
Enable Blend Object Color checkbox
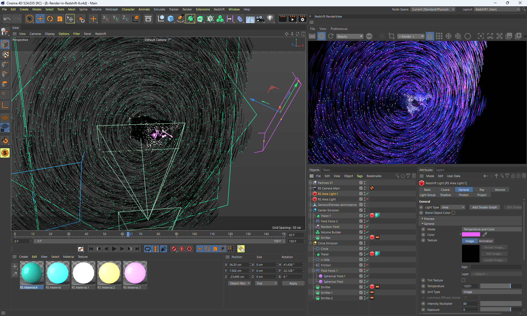453,213
